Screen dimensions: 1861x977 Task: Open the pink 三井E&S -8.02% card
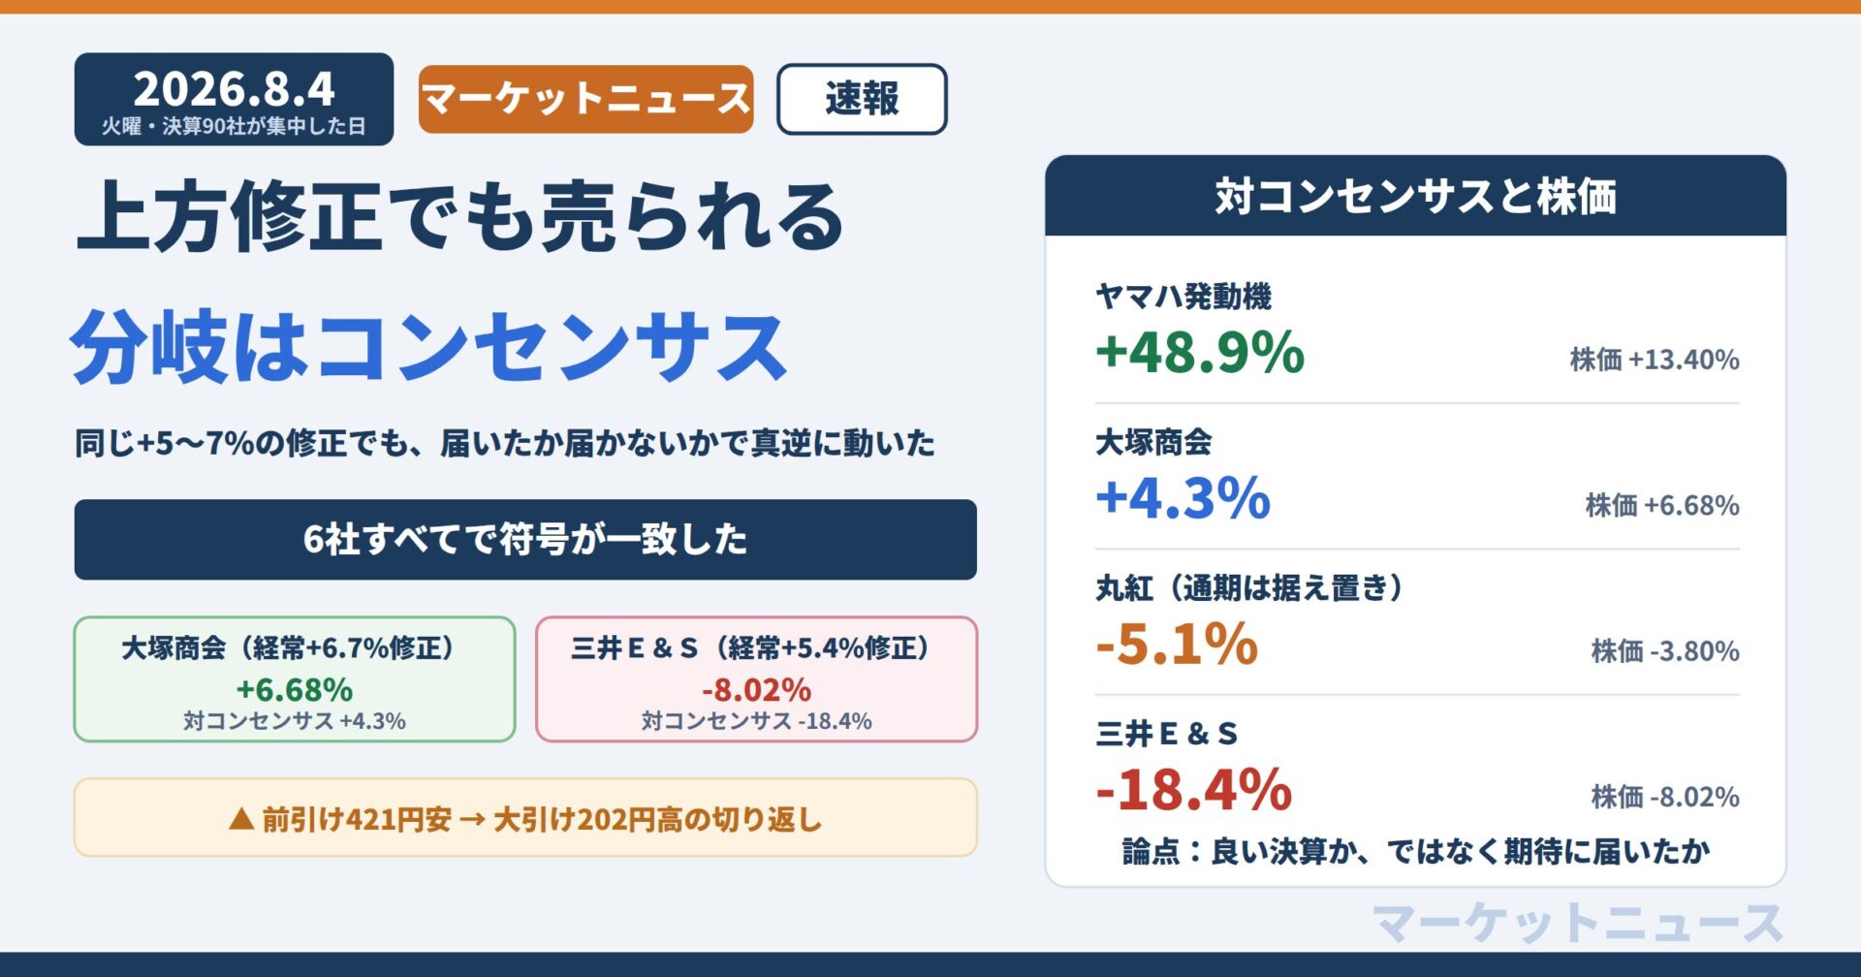[756, 679]
